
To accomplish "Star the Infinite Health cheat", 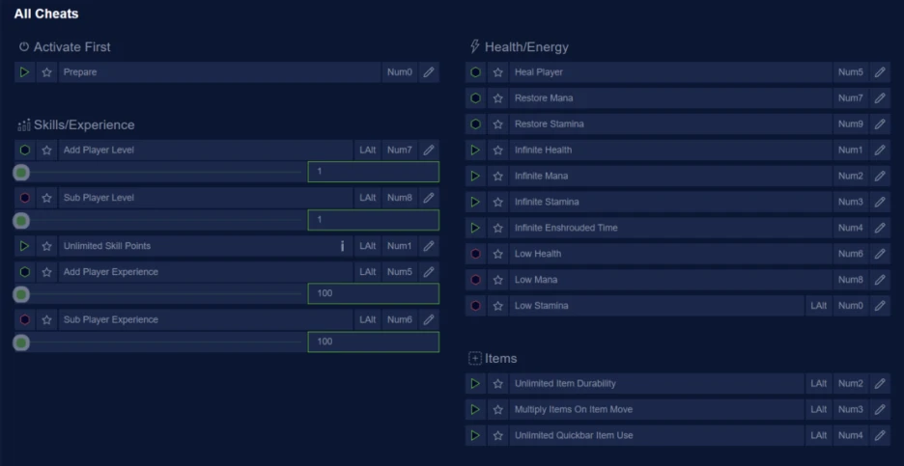I will (x=497, y=151).
